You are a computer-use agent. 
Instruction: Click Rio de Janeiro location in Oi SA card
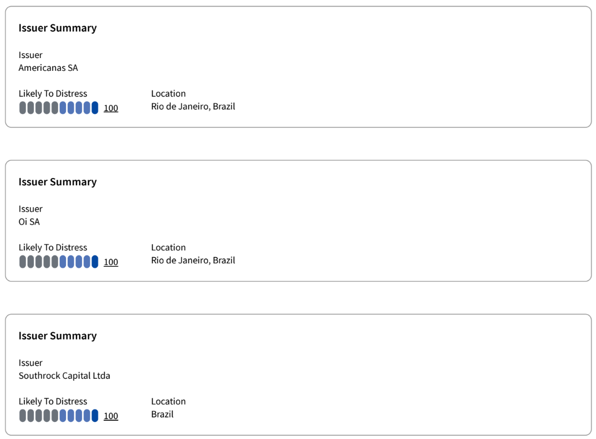[x=193, y=260]
